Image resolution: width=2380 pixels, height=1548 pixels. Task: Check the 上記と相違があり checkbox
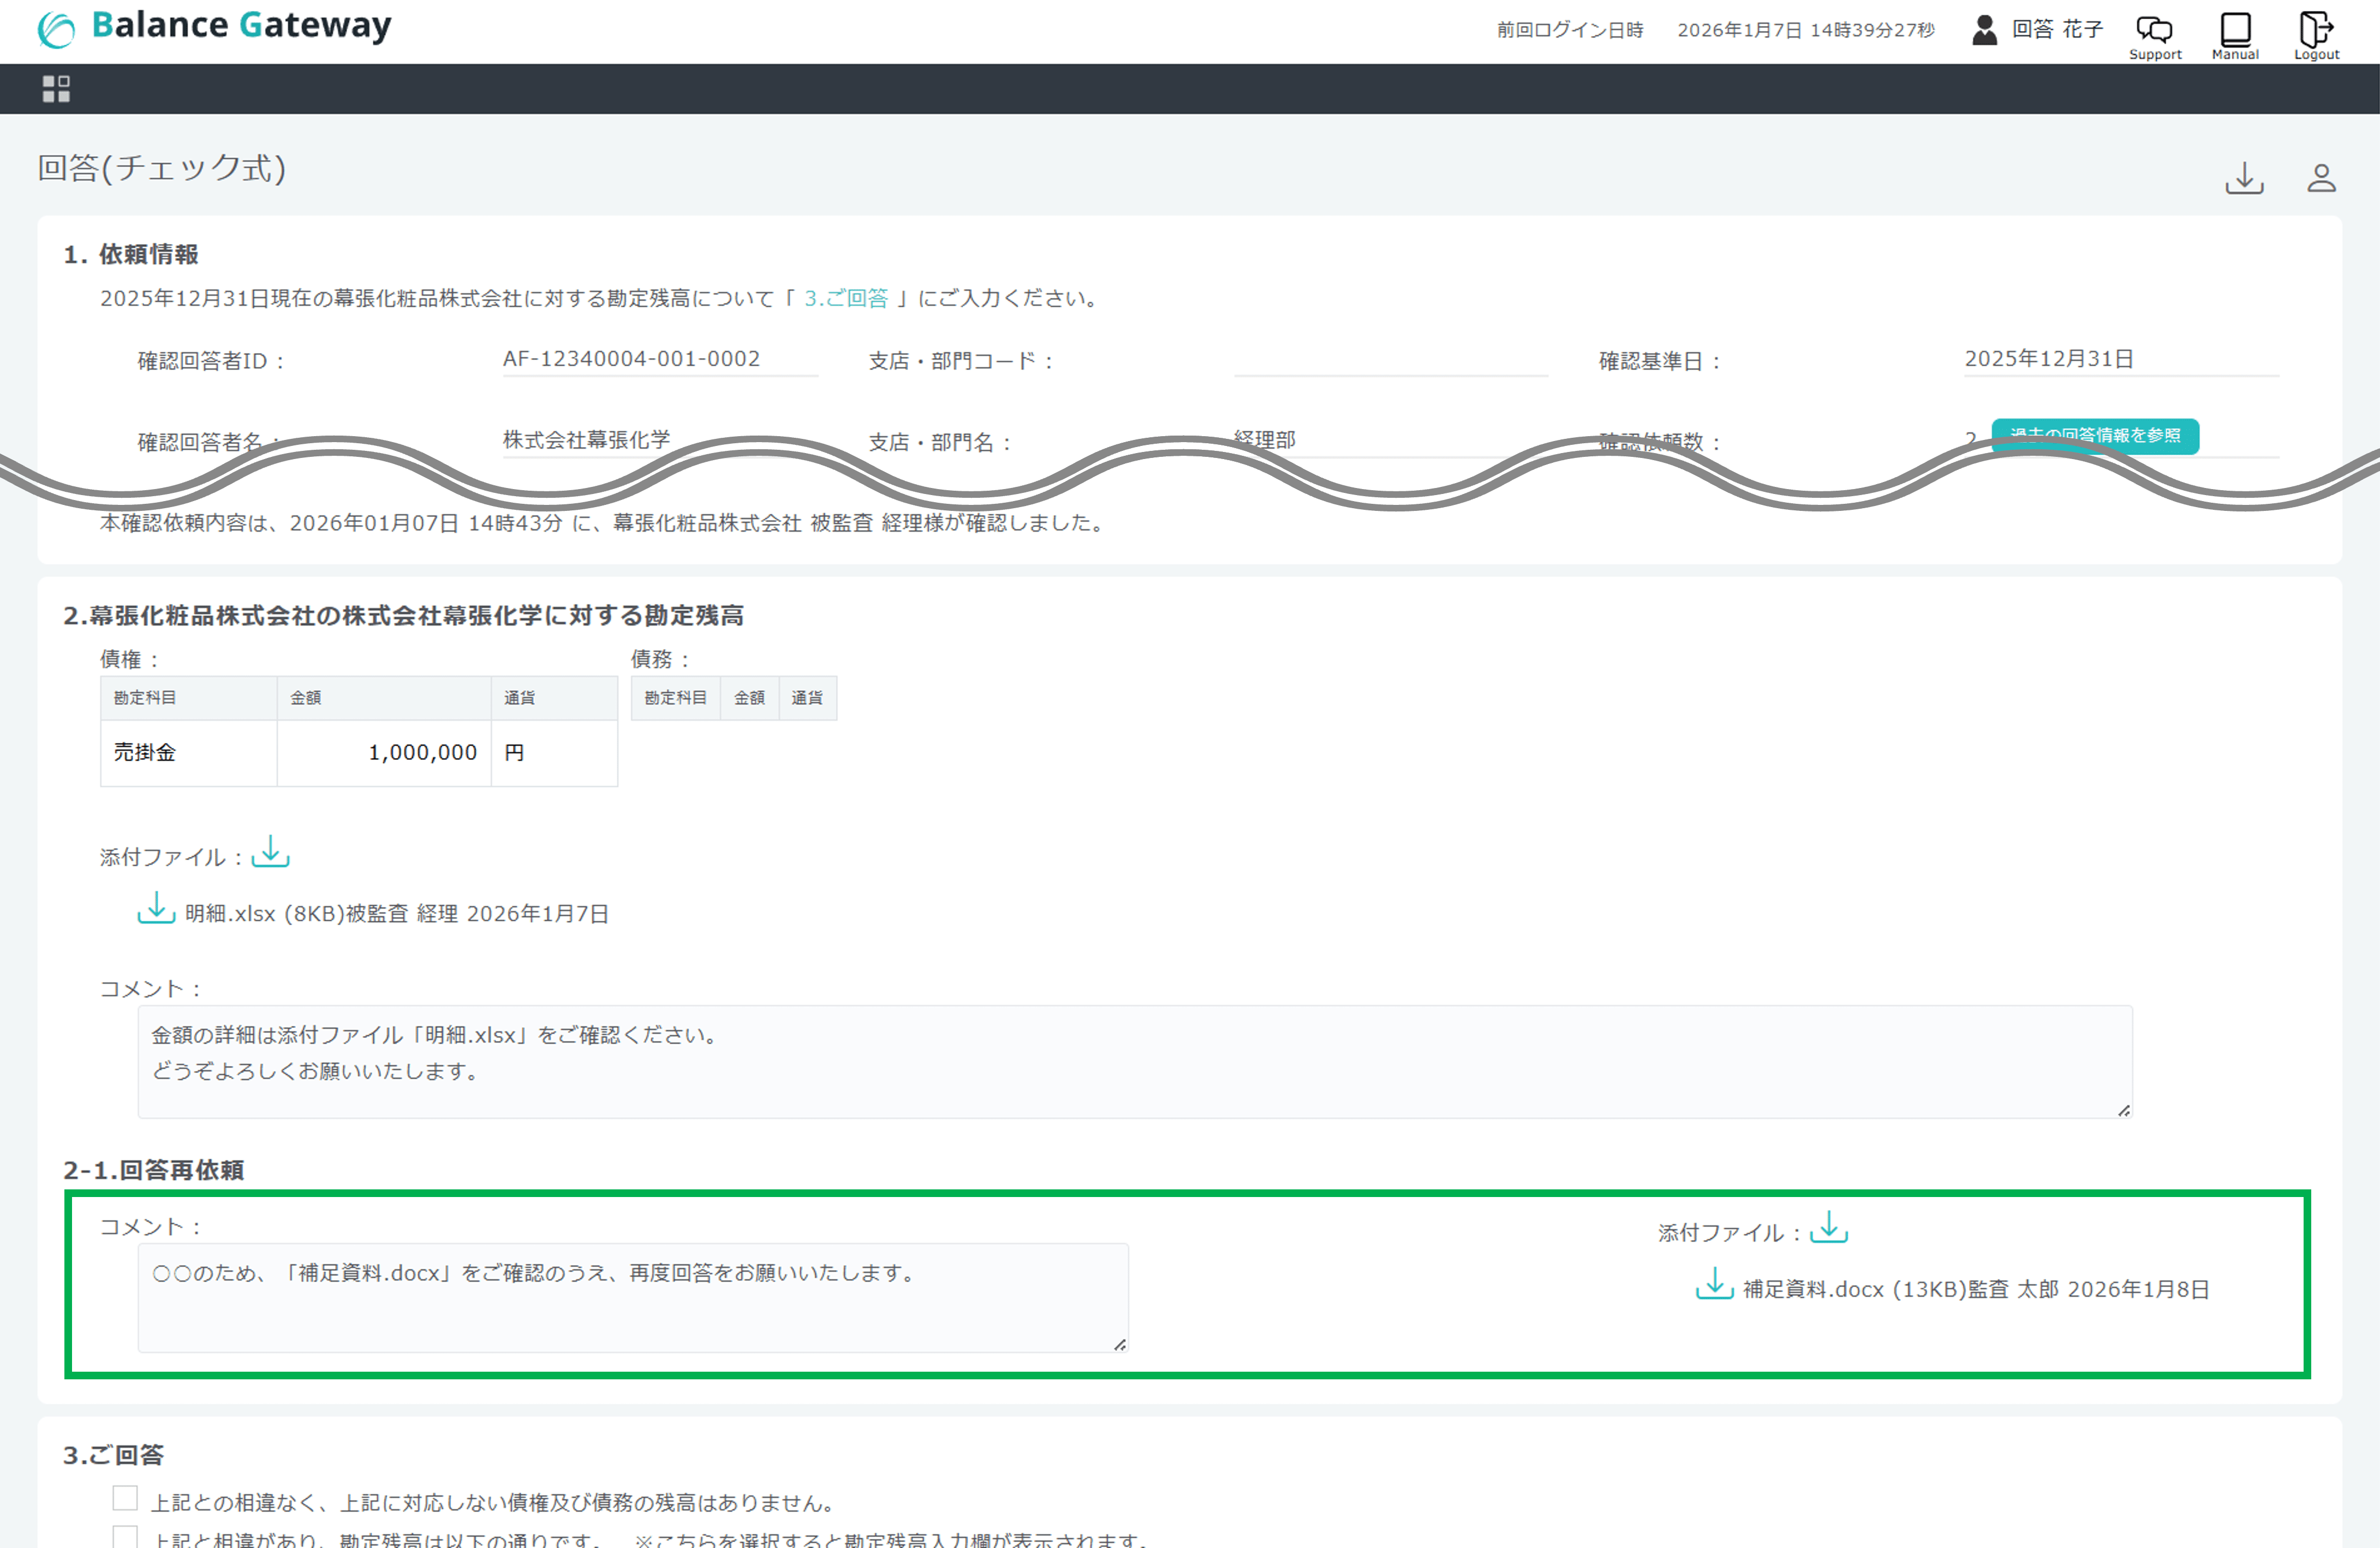click(125, 1537)
